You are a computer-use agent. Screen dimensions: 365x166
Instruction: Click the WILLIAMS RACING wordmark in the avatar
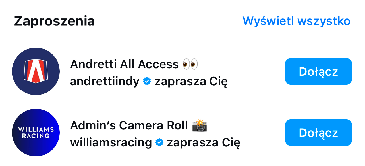click(36, 133)
